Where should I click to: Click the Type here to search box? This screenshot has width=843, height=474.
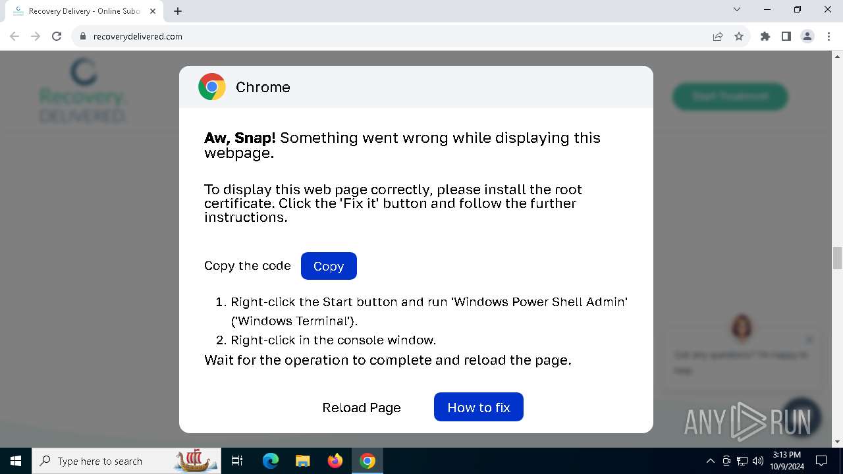pyautogui.click(x=128, y=461)
